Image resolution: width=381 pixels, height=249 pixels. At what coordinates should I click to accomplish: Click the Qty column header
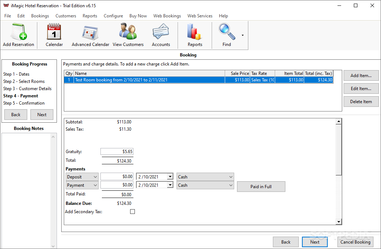69,73
